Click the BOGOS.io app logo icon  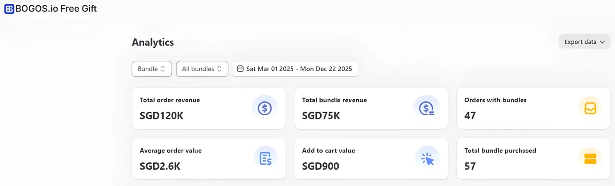[9, 9]
